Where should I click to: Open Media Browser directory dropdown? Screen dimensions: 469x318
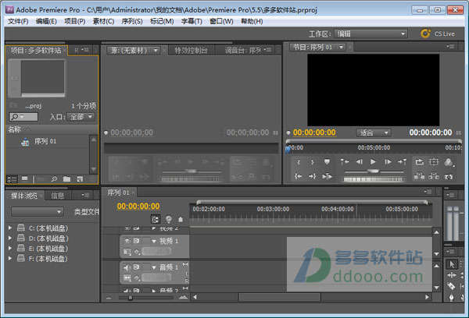[37, 211]
